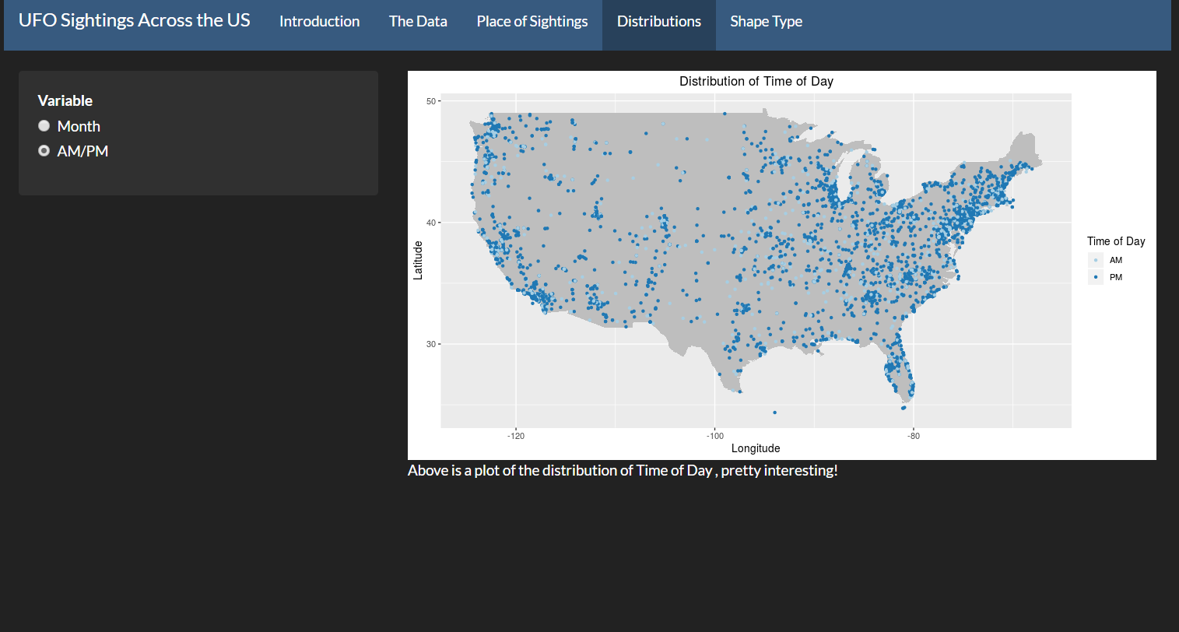
Task: Click the caption text below the plot
Action: click(623, 471)
